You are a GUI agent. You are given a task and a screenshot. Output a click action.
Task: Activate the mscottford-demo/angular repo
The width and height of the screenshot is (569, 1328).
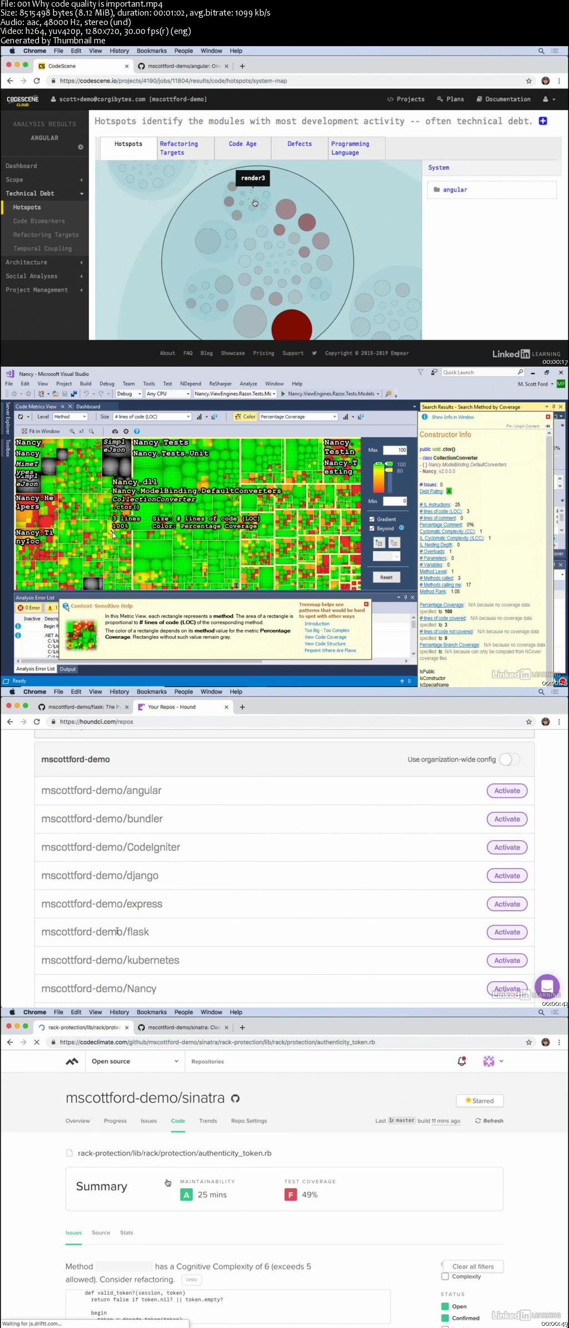coord(507,791)
